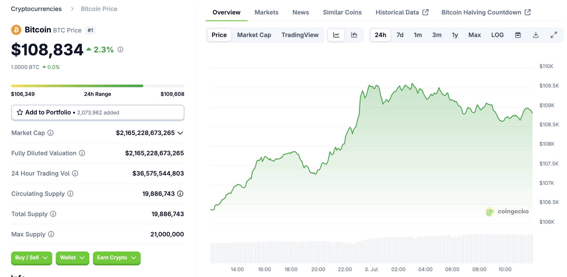The height and width of the screenshot is (277, 567).
Task: Switch to line chart view icon
Action: [x=336, y=35]
